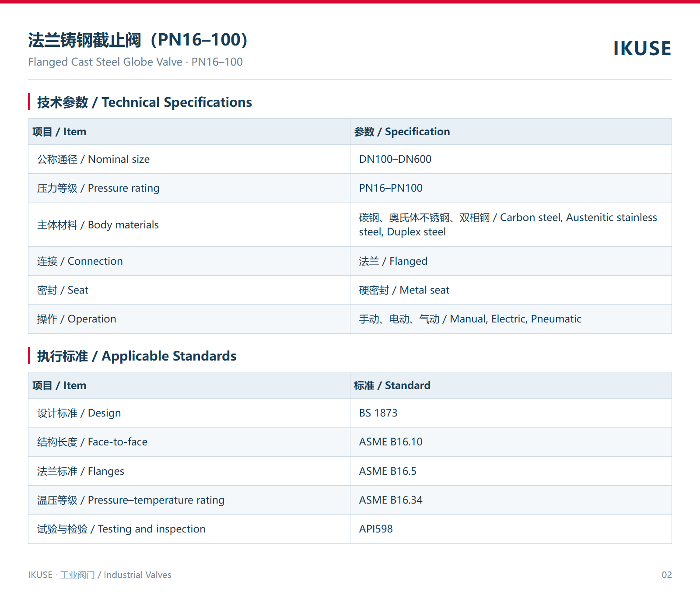Image resolution: width=700 pixels, height=592 pixels.
Task: Click the 密封 / Seat row label
Action: (x=63, y=290)
